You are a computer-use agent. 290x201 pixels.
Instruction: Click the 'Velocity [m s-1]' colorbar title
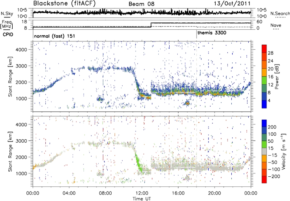(283, 151)
